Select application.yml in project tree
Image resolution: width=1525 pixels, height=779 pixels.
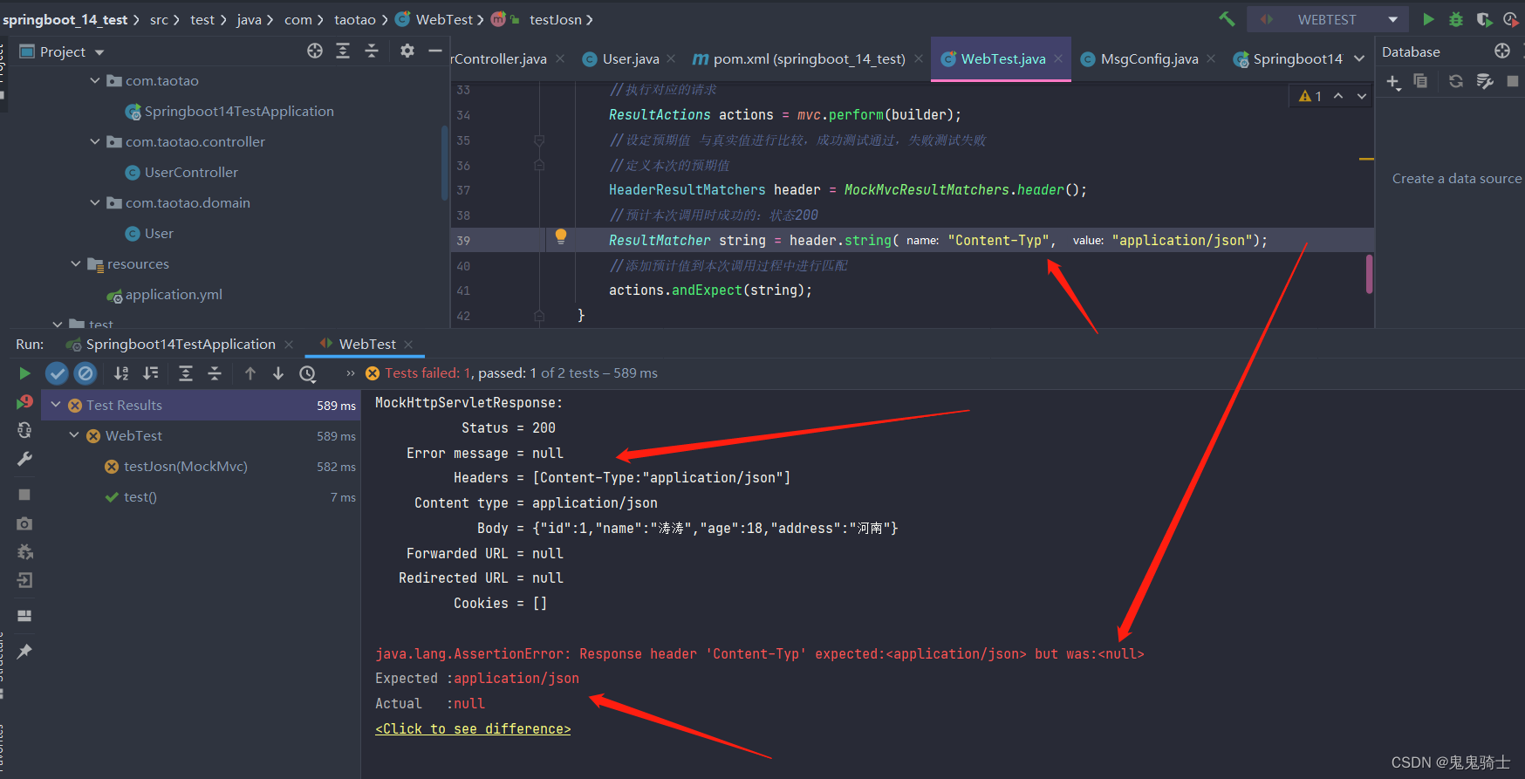pyautogui.click(x=174, y=294)
